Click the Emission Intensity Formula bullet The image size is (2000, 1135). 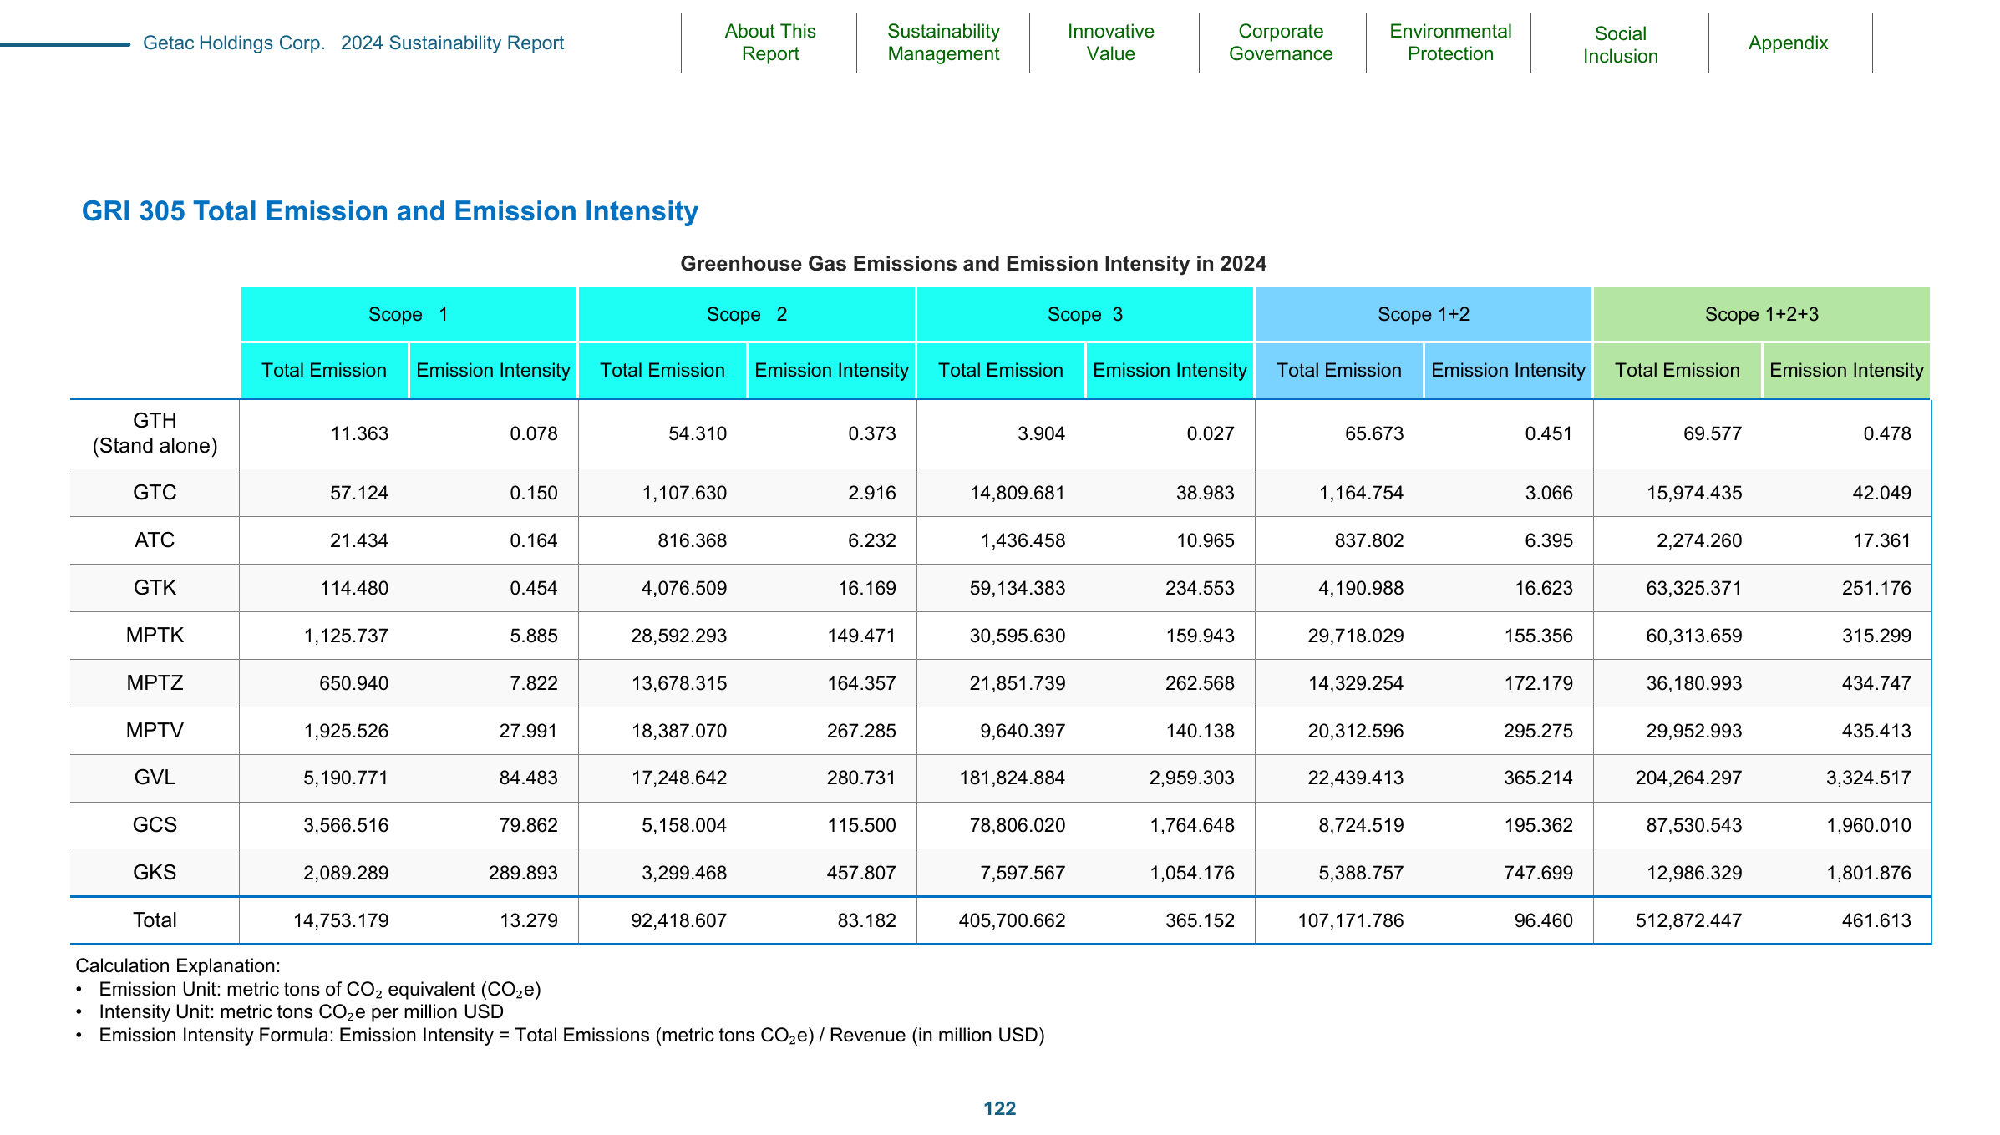[x=571, y=1036]
